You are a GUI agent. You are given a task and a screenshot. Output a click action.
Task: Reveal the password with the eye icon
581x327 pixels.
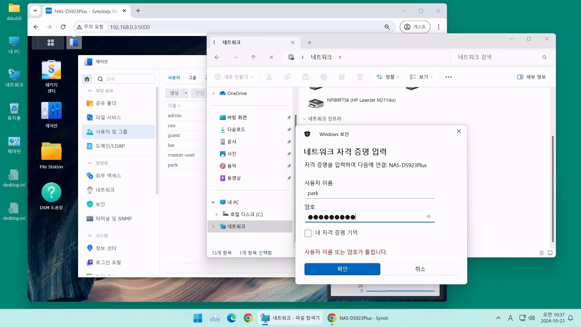tap(428, 217)
